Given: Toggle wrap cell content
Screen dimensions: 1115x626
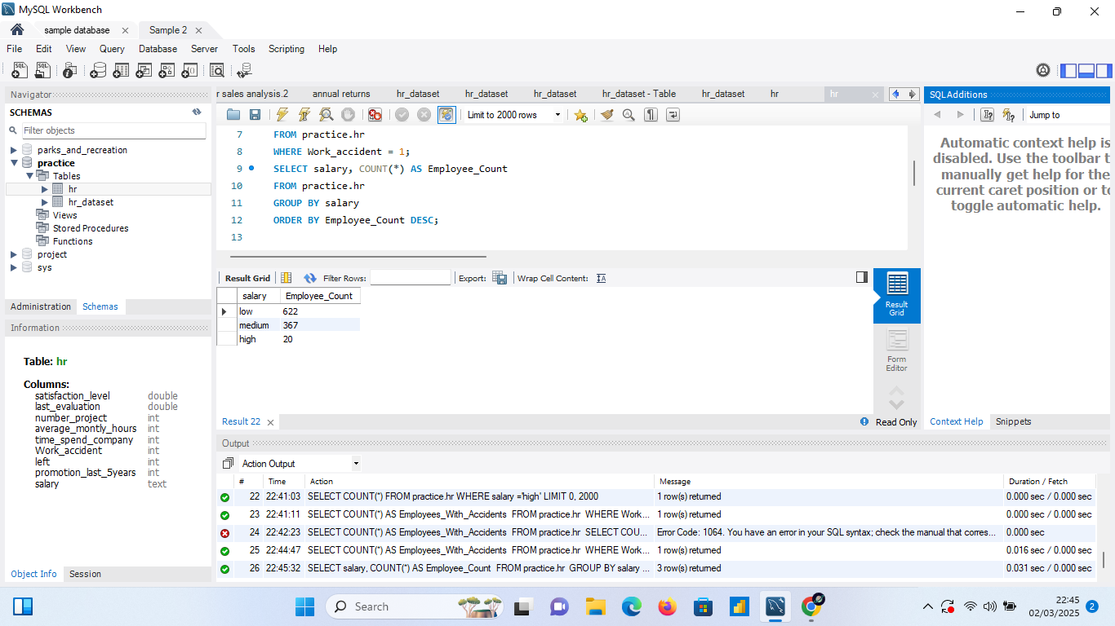Looking at the screenshot, I should 602,278.
